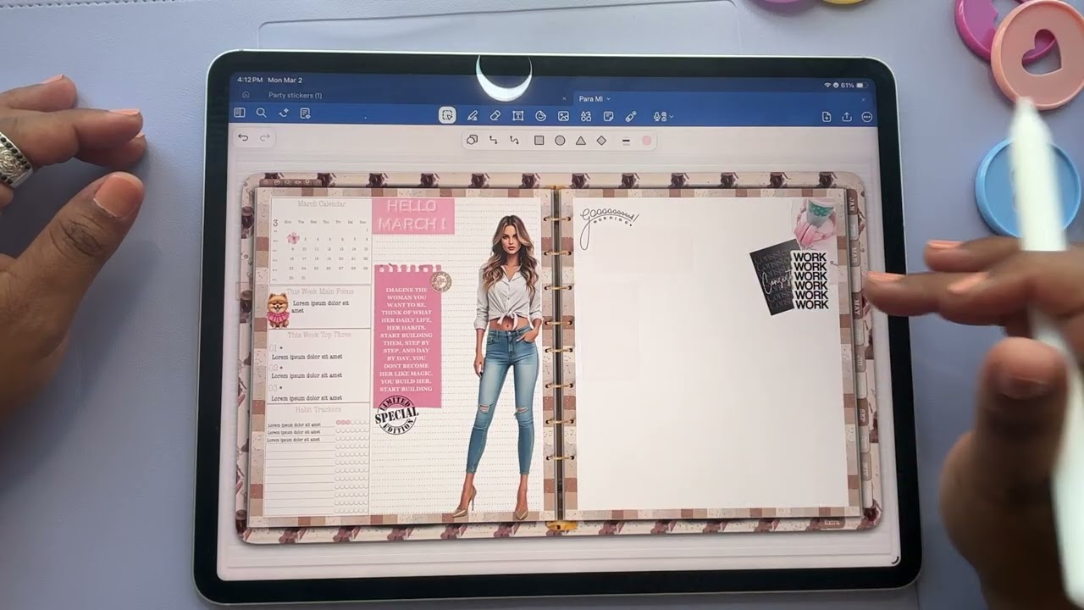The width and height of the screenshot is (1084, 610).
Task: Pick the pink color swatch
Action: 647,141
